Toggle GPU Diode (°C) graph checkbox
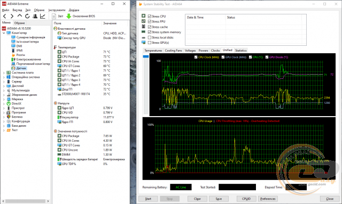342x204 pixels. 267,57
